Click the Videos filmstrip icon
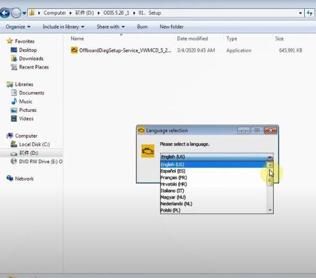 click(x=14, y=118)
